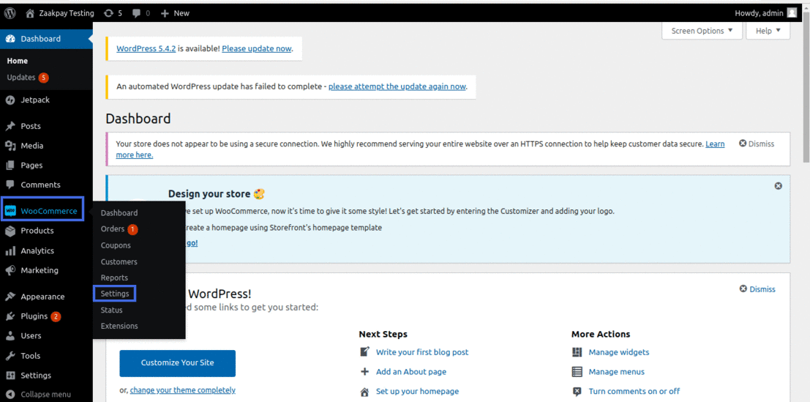Expand the Screen Options dropdown
This screenshot has height=402, width=810.
[x=702, y=31]
